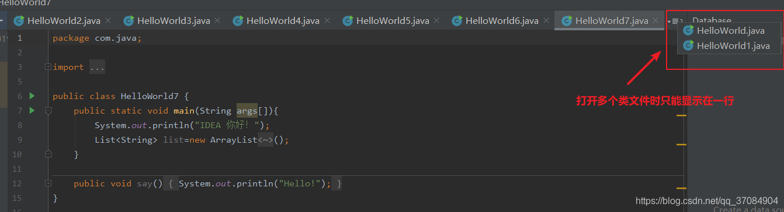Click line number 1 in the gutter

tap(20, 38)
